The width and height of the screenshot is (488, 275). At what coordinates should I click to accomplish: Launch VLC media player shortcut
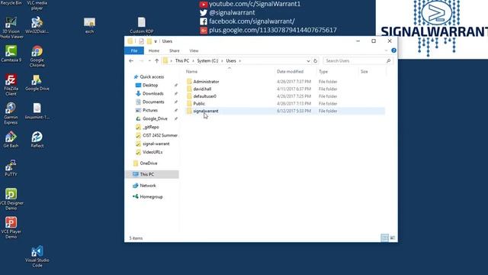pos(37,5)
